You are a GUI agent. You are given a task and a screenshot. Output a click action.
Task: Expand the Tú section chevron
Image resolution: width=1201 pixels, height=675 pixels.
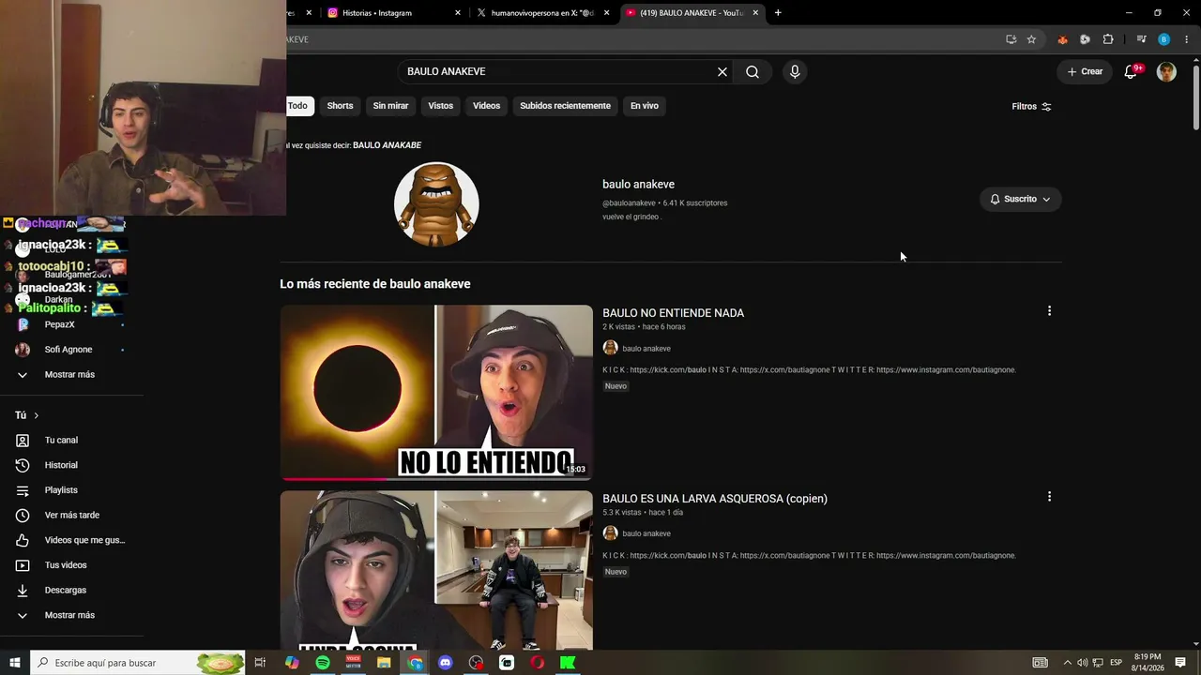(37, 415)
